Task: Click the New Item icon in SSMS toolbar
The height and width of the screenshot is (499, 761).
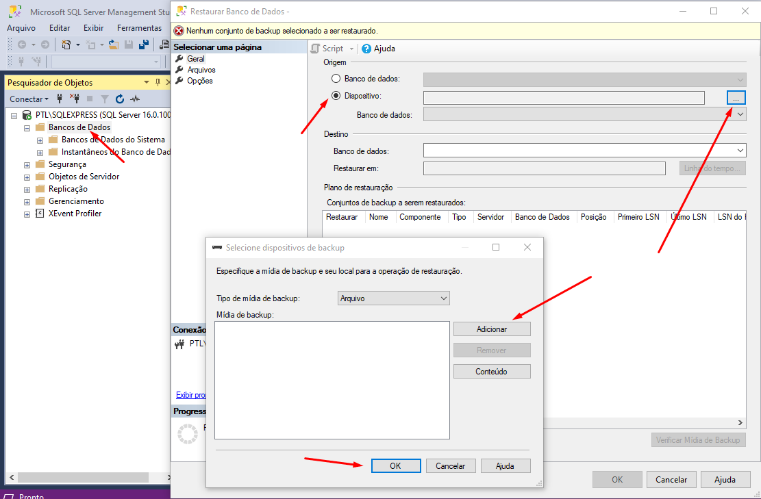Action: [66, 44]
